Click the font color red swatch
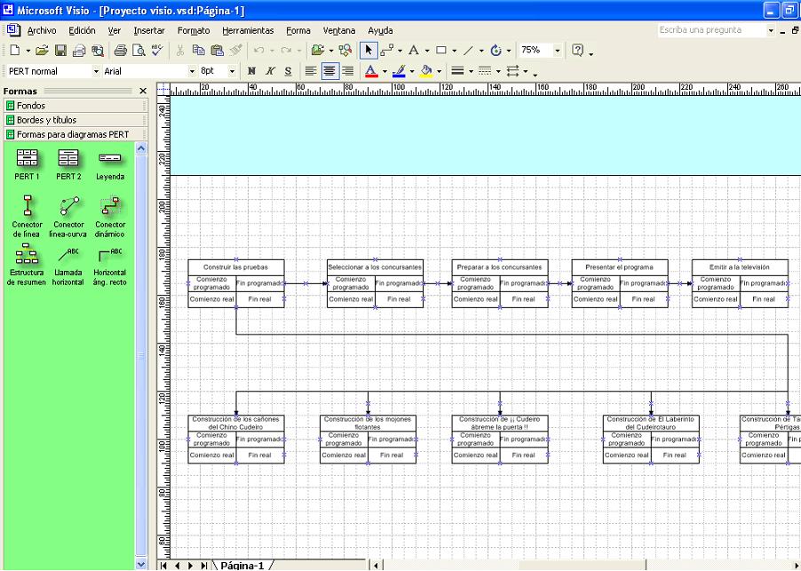Image resolution: width=801 pixels, height=571 pixels. 371,71
